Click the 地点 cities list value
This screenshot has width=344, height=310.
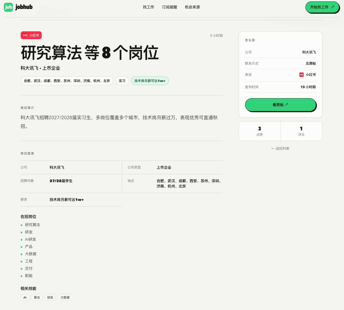coord(189,184)
